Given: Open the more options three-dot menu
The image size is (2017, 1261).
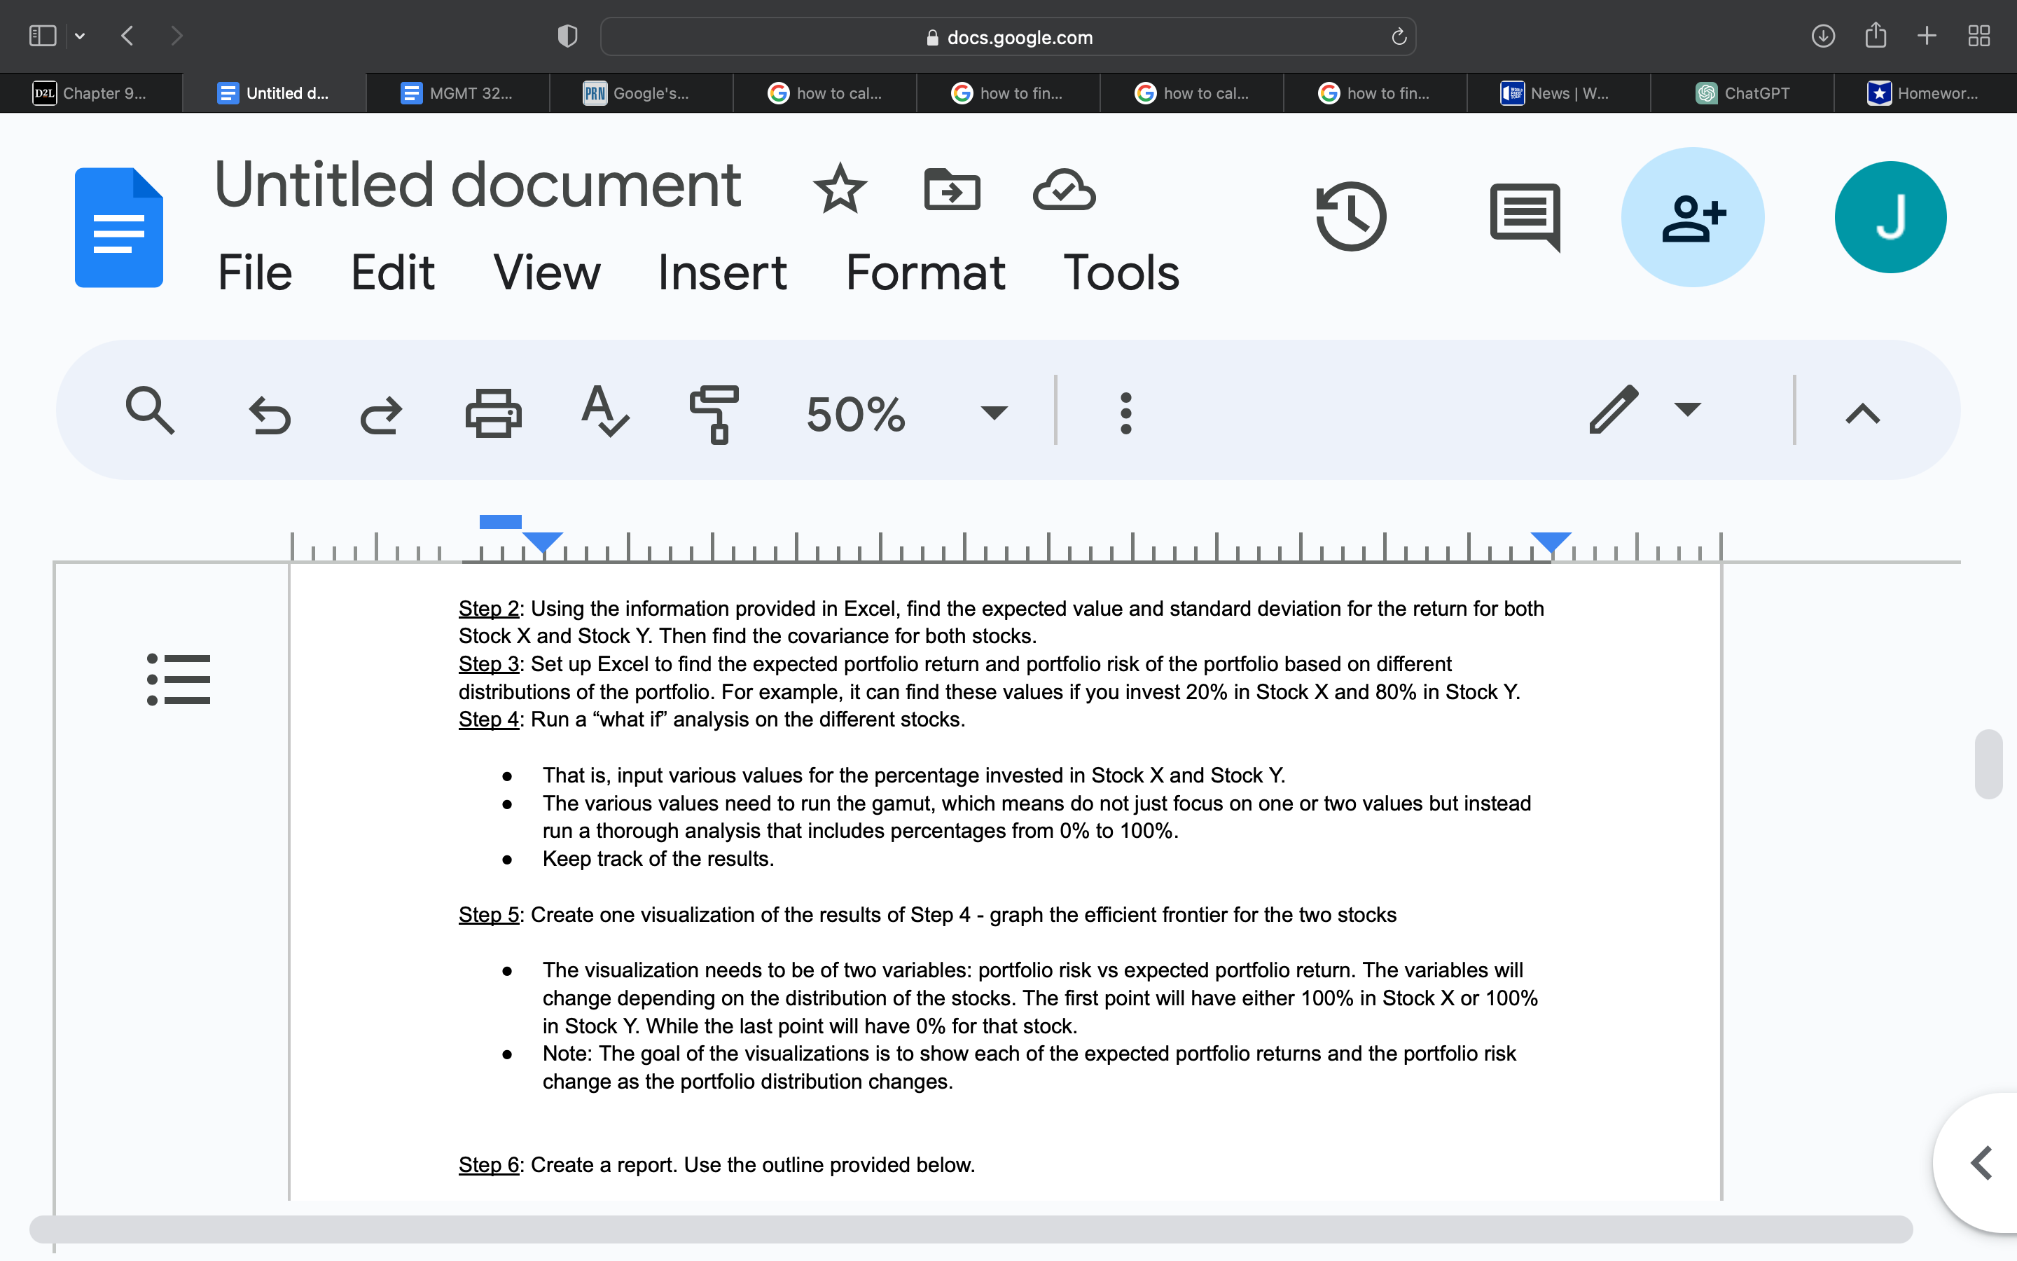Looking at the screenshot, I should point(1126,413).
